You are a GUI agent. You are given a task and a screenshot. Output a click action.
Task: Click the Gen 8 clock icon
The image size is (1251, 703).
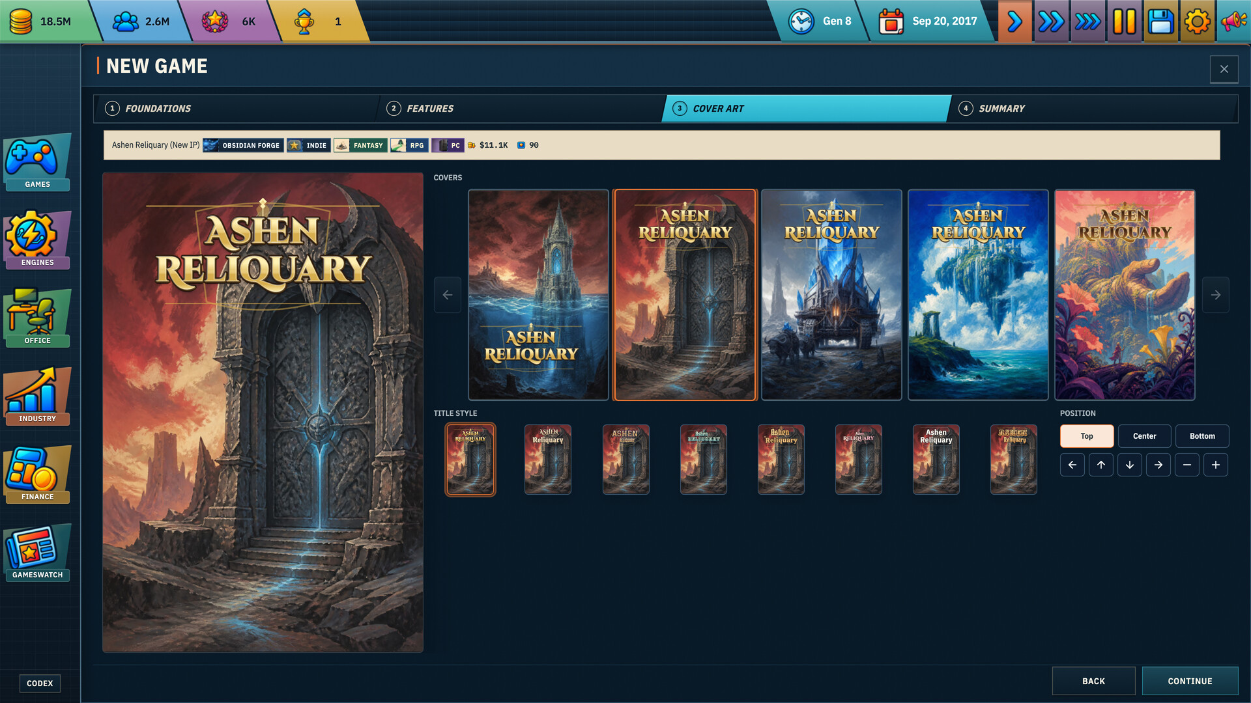pos(801,21)
